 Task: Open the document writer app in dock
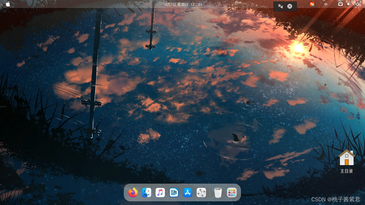pos(174,193)
